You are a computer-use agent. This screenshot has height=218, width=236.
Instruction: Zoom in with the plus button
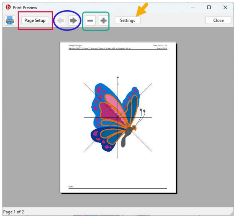[x=103, y=21]
